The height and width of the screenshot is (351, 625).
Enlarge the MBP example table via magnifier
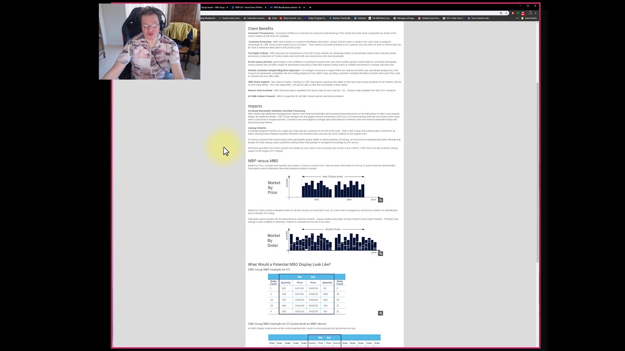coord(380,313)
